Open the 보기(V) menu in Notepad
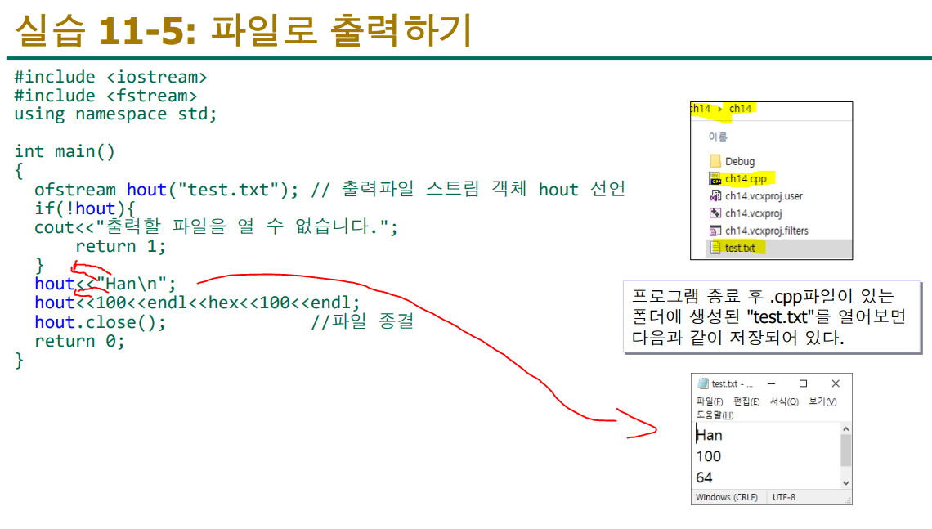Viewport: 932px width, 529px height. tap(822, 401)
